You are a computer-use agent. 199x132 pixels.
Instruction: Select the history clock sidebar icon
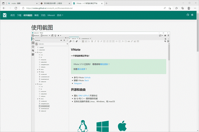click(33, 47)
